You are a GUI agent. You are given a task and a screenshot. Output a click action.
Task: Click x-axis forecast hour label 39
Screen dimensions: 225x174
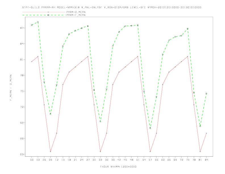click(113, 160)
